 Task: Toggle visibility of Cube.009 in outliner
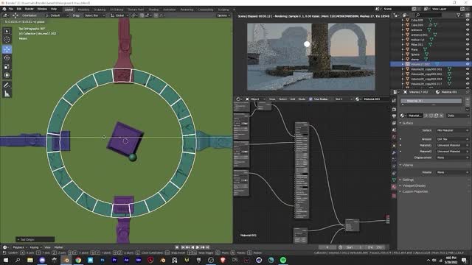click(x=468, y=25)
